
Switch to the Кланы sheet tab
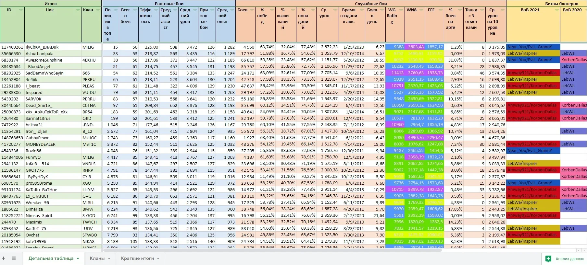coord(97,258)
